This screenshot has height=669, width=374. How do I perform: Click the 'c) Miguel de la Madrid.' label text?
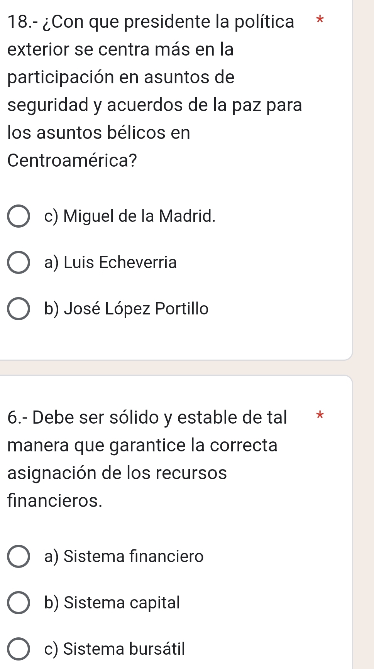pos(130,216)
